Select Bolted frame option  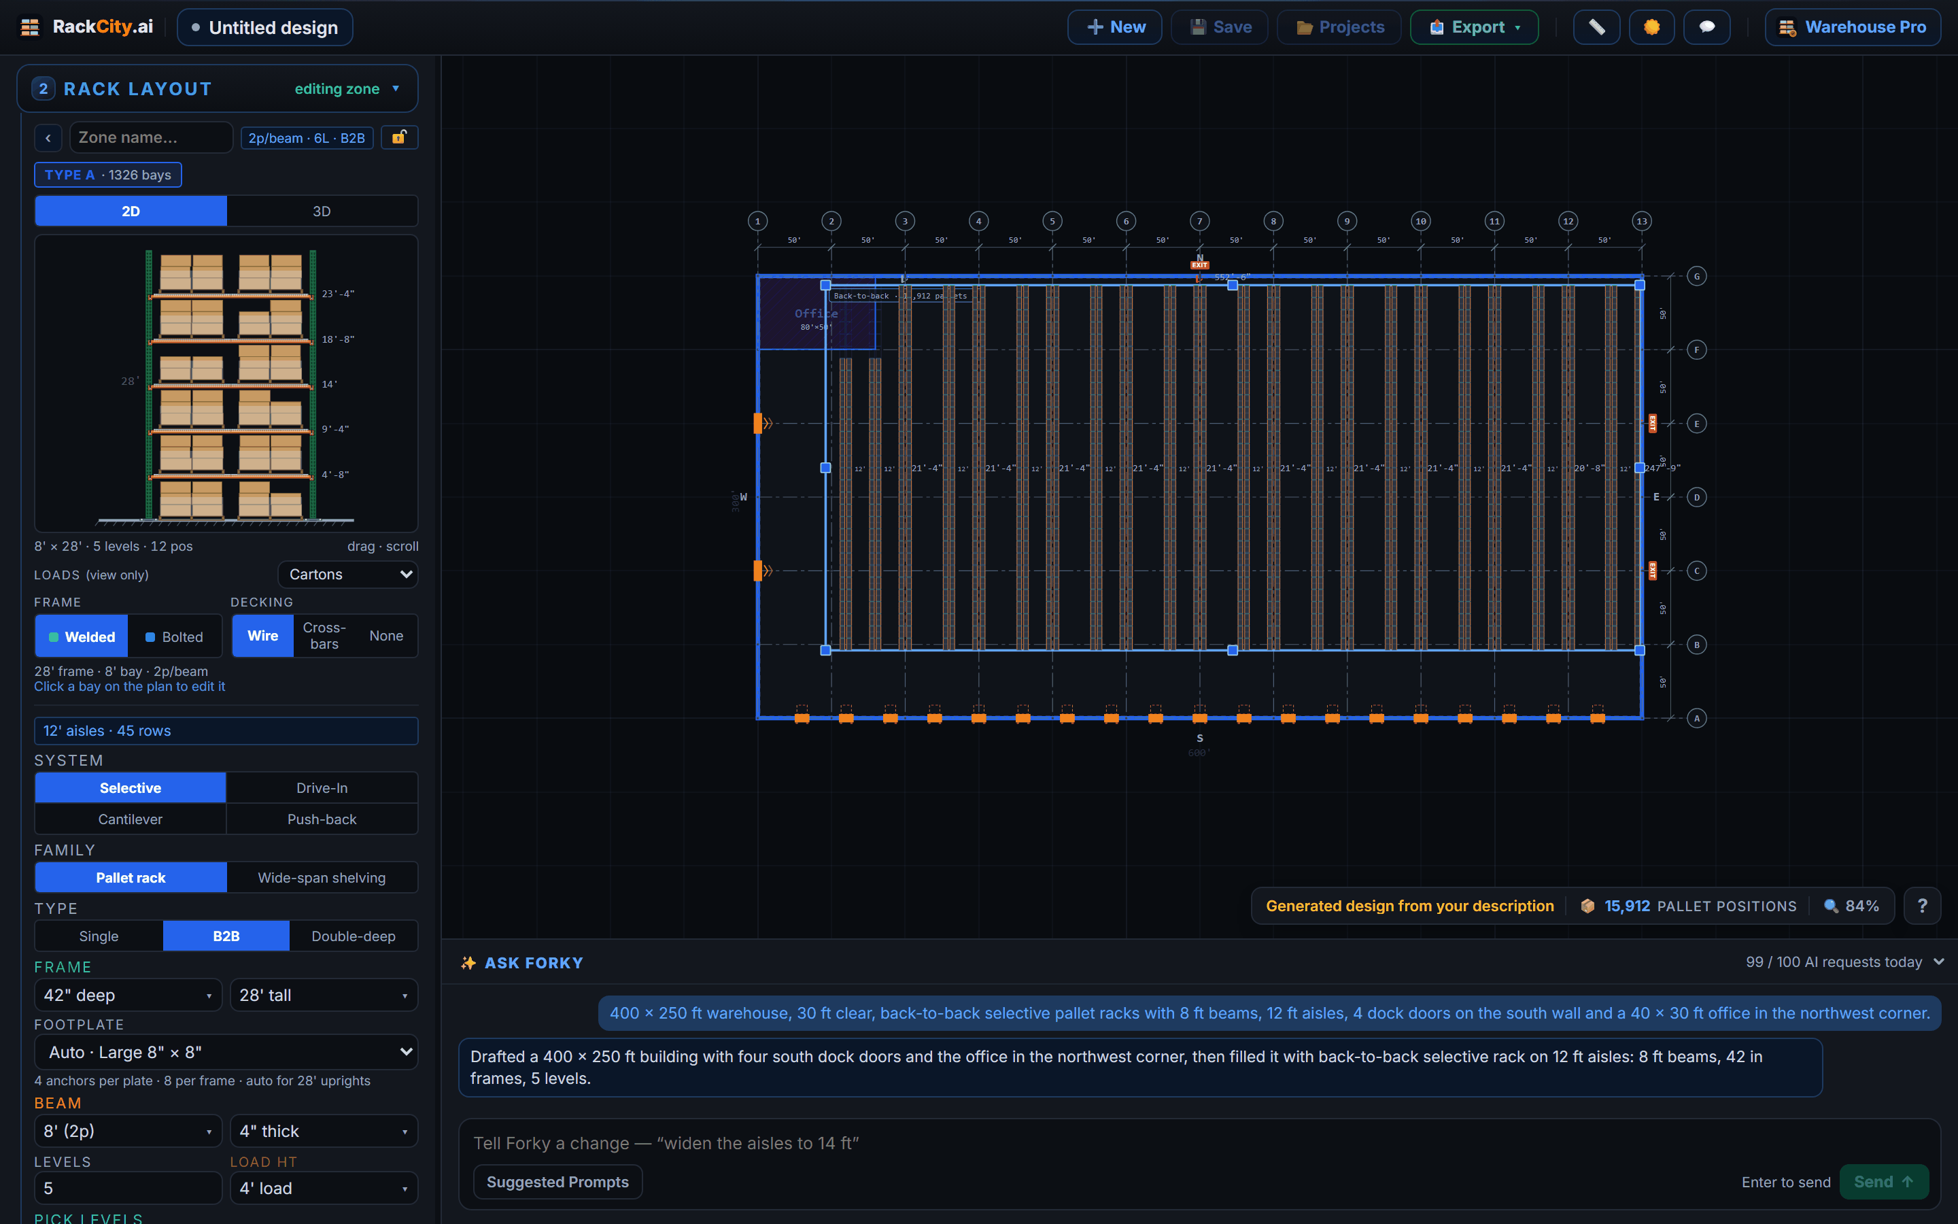tap(175, 637)
